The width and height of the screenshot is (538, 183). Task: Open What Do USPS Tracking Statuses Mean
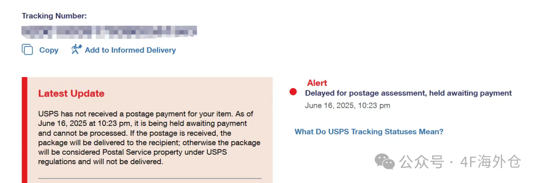coord(369,132)
